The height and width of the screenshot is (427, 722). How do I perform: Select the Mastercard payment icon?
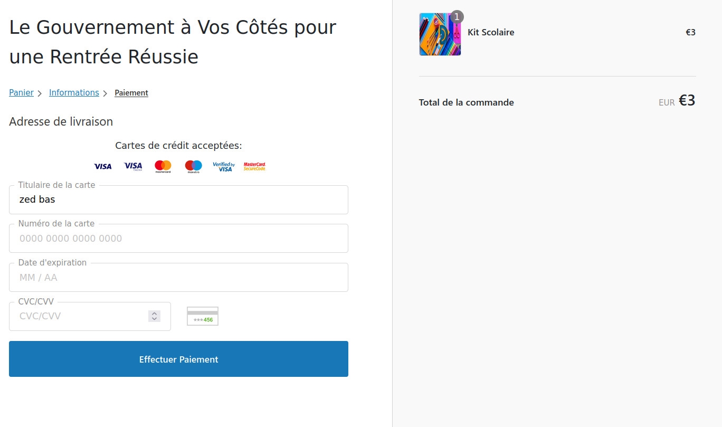(163, 166)
